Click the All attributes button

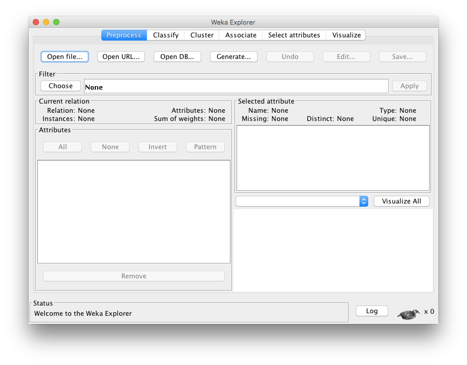pos(62,147)
